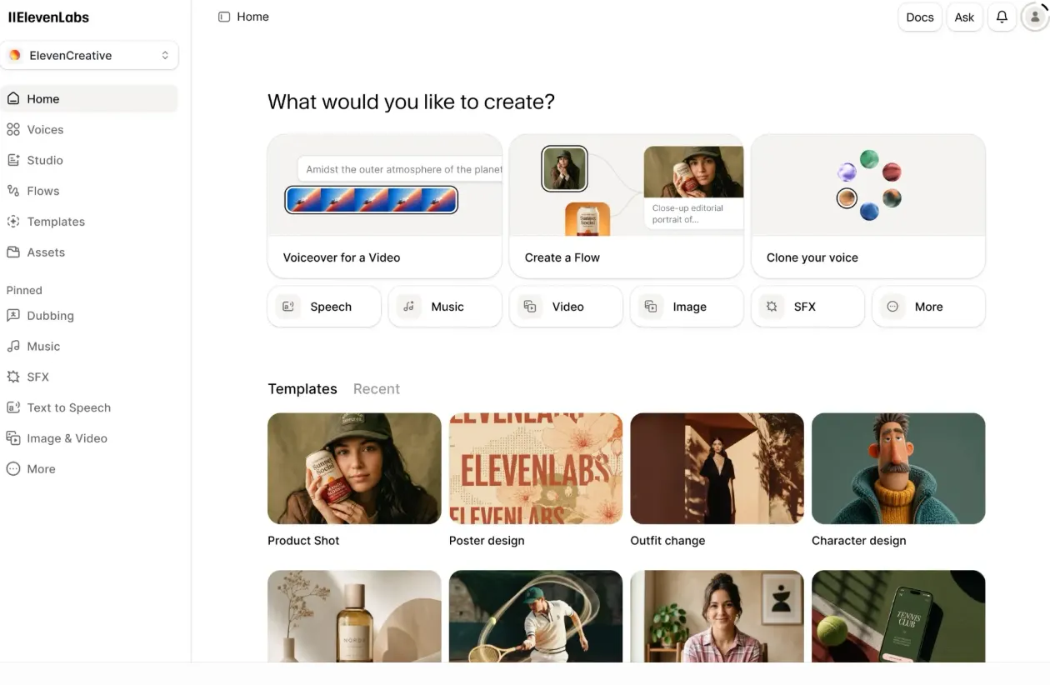Open the More quick-action options

pyautogui.click(x=928, y=307)
